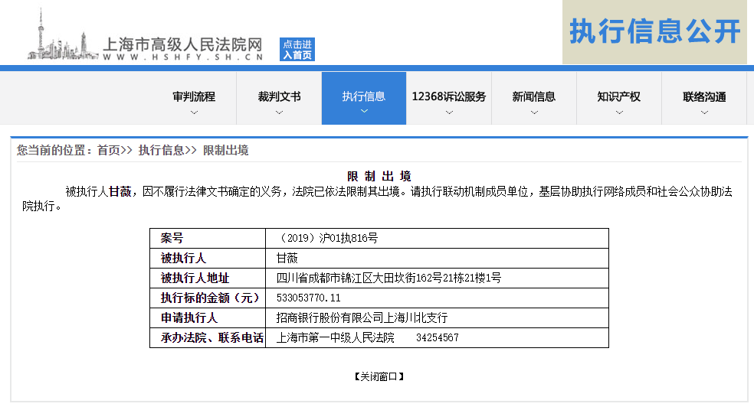The height and width of the screenshot is (407, 754).
Task: Expand chevron under 知识产权
Action: 620,112
